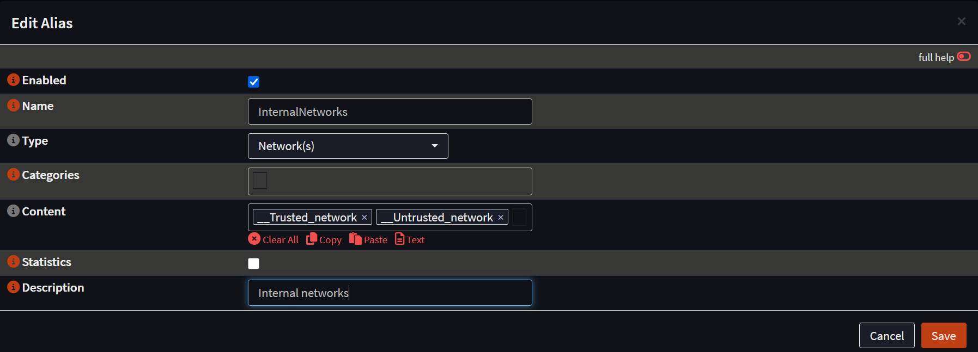
Task: Remove the __Trusted_network tag
Action: click(x=365, y=218)
